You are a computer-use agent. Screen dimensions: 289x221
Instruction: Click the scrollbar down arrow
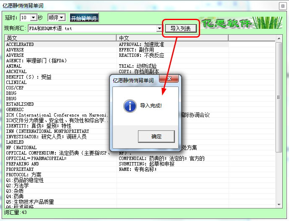[279, 204]
